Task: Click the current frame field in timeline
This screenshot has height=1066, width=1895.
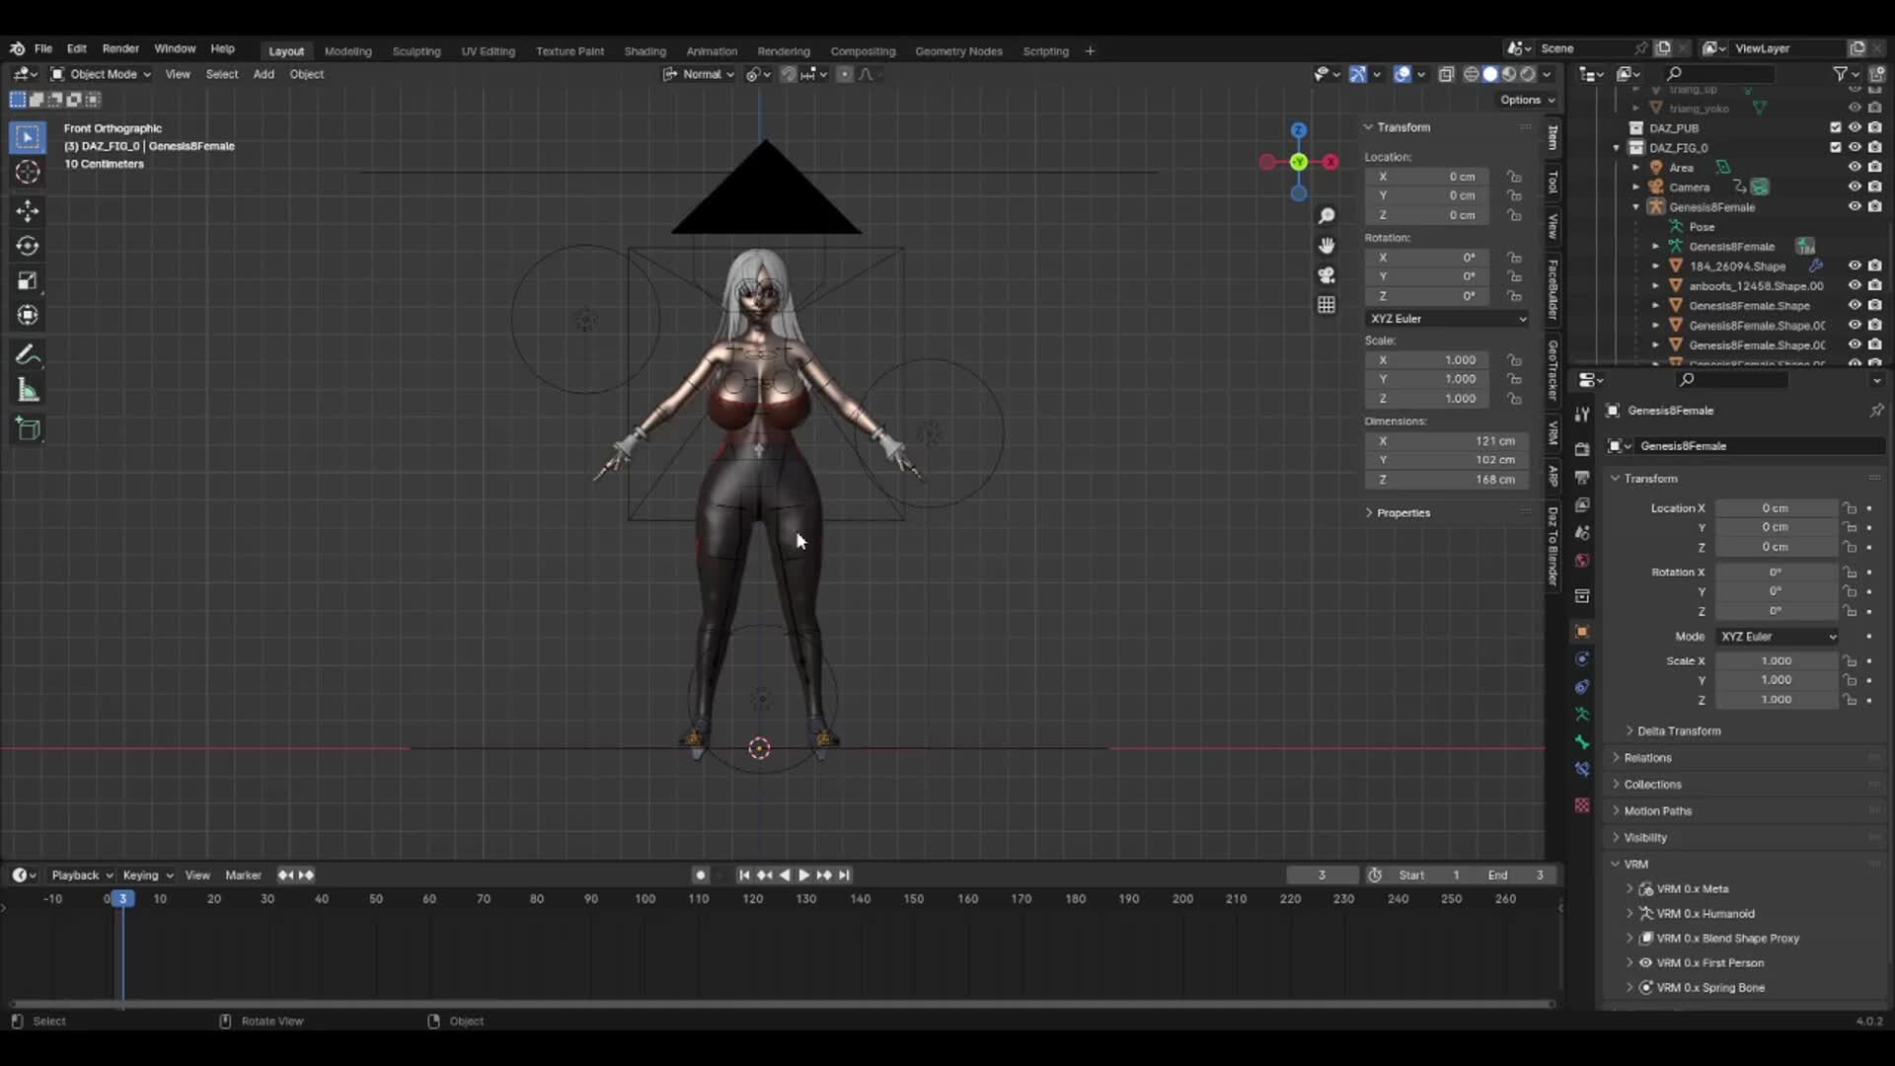Action: (x=1323, y=875)
